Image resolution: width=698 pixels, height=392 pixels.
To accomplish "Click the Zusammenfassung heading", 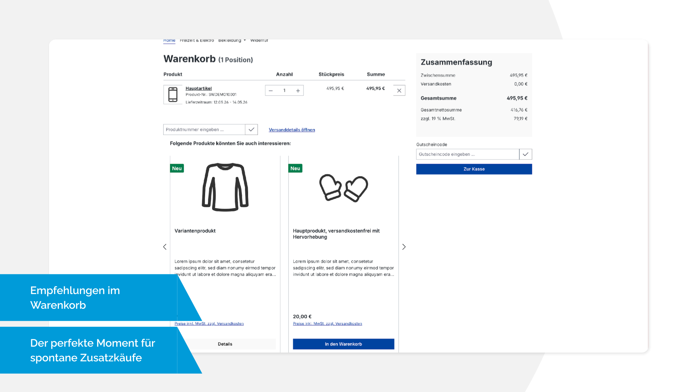I will click(x=456, y=62).
